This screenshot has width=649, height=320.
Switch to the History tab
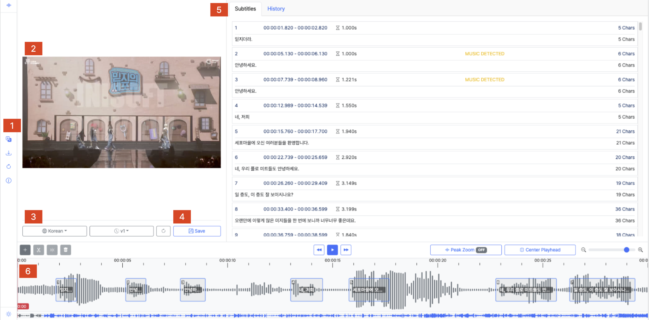(x=276, y=9)
